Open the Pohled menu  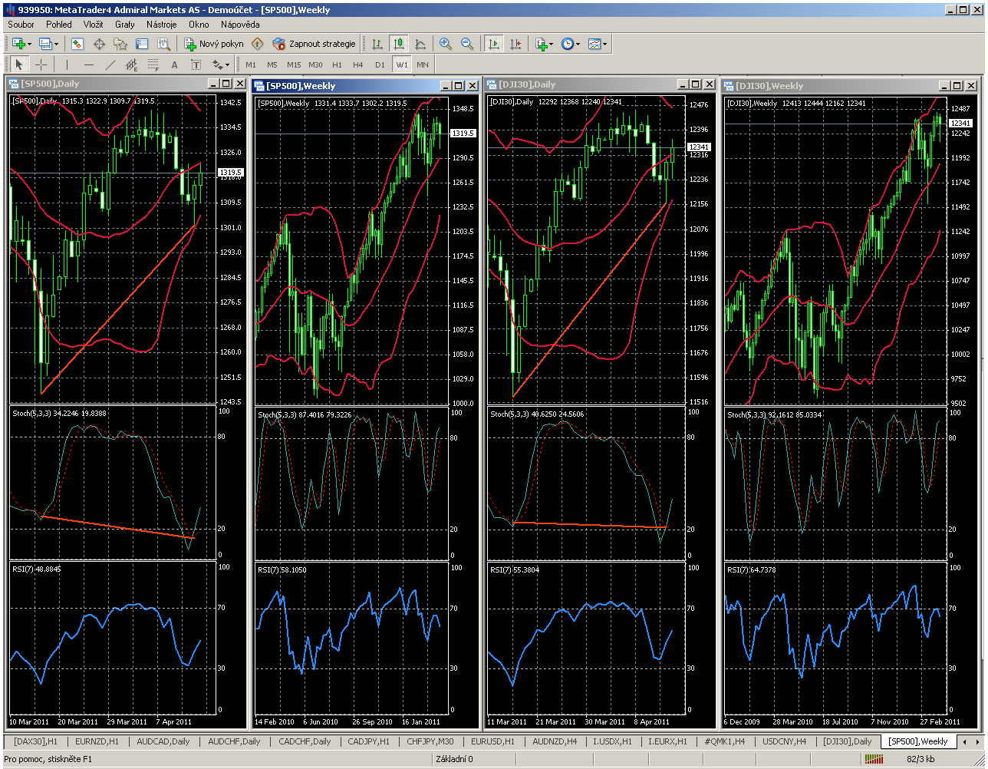[59, 25]
